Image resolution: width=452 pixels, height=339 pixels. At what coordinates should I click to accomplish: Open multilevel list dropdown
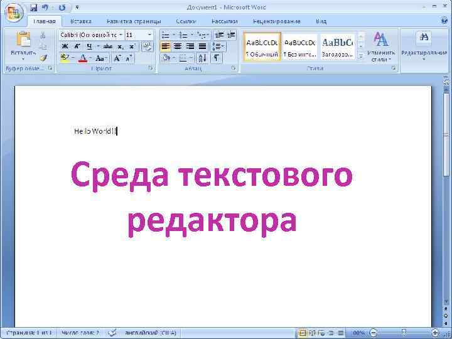[x=208, y=35]
